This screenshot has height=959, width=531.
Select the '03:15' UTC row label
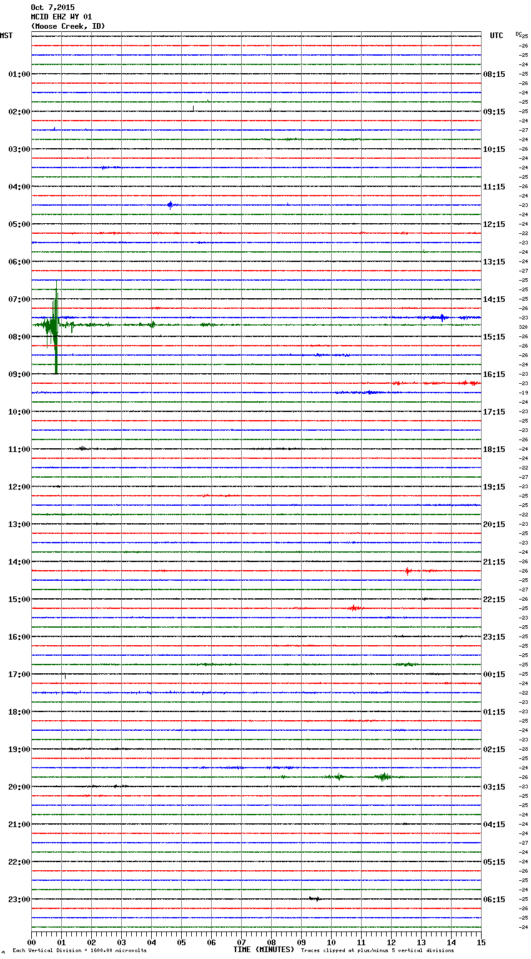click(x=494, y=786)
